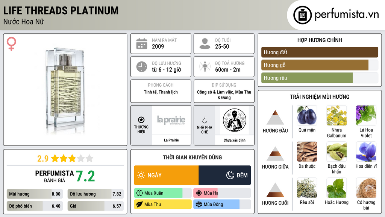Click the Mùi hương 8.00 score bar

[x=35, y=194]
